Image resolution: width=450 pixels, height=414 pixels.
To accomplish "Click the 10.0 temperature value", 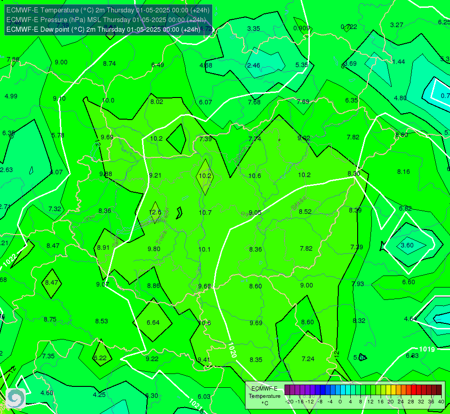I will (x=108, y=101).
